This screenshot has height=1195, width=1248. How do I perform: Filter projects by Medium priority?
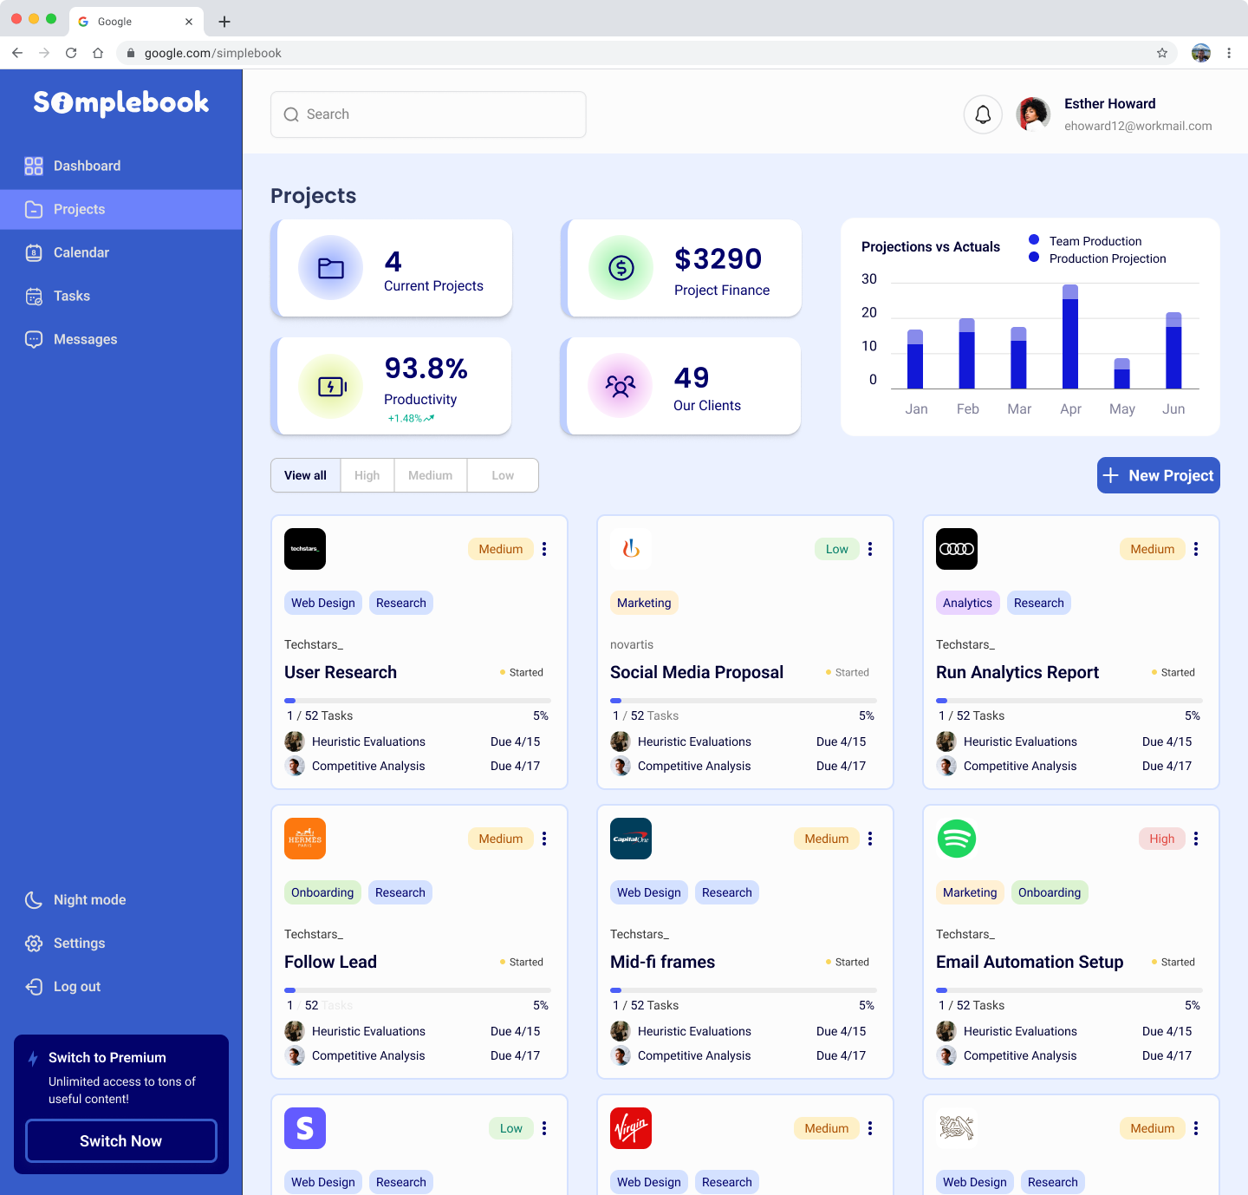431,475
